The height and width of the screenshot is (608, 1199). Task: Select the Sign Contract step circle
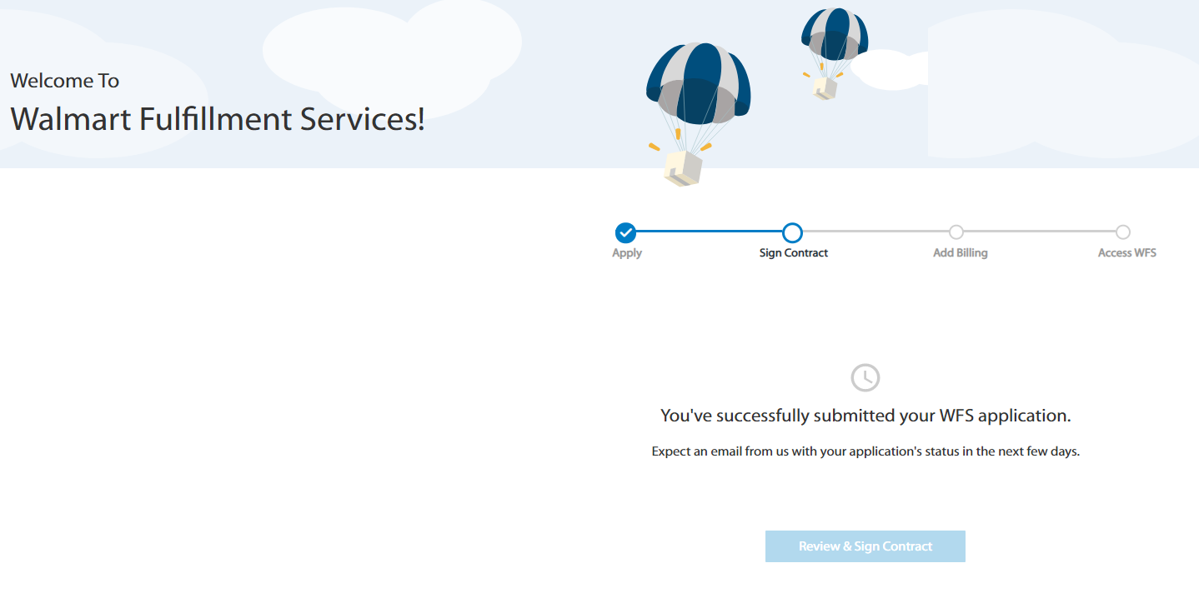pyautogui.click(x=792, y=232)
